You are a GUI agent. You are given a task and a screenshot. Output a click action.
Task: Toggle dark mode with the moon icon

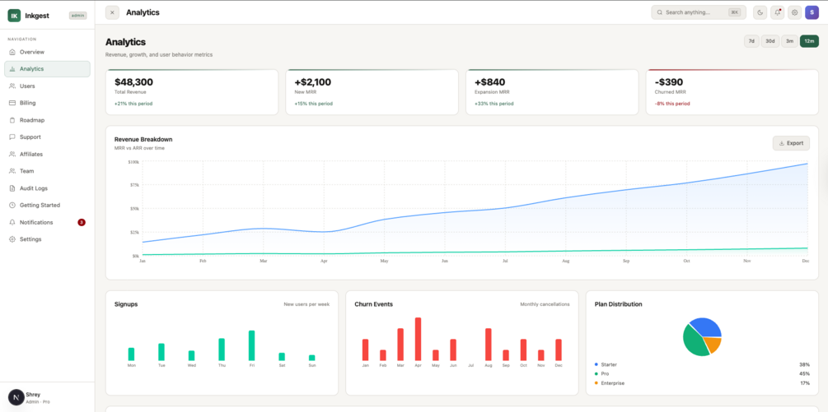pos(760,12)
